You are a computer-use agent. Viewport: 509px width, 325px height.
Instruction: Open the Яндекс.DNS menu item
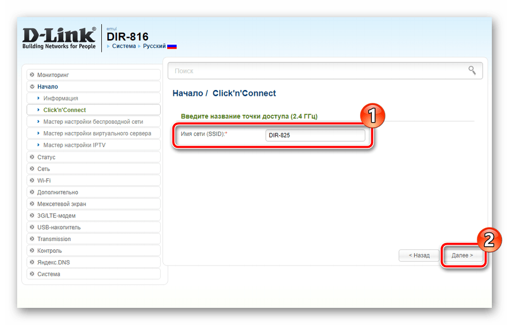click(x=93, y=262)
